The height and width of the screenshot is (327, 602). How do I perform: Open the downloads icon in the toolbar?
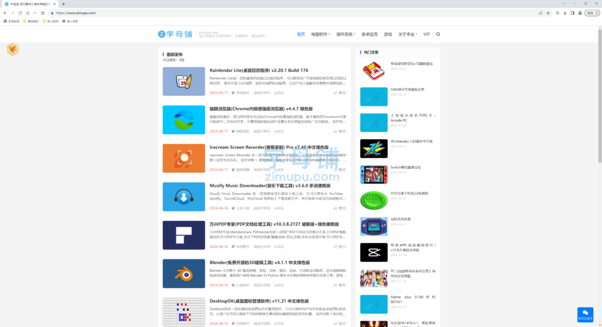point(565,13)
